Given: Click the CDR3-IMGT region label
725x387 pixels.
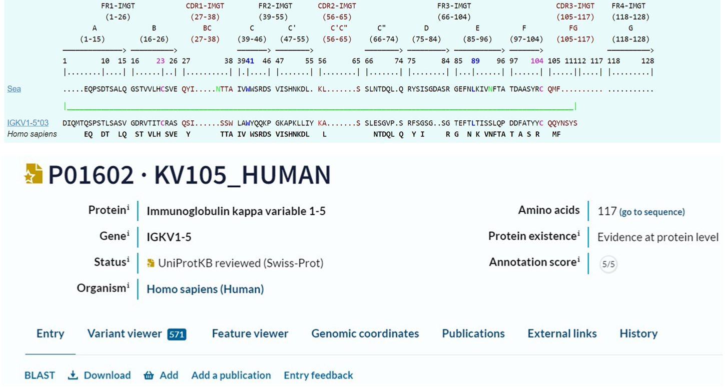Looking at the screenshot, I should [575, 6].
